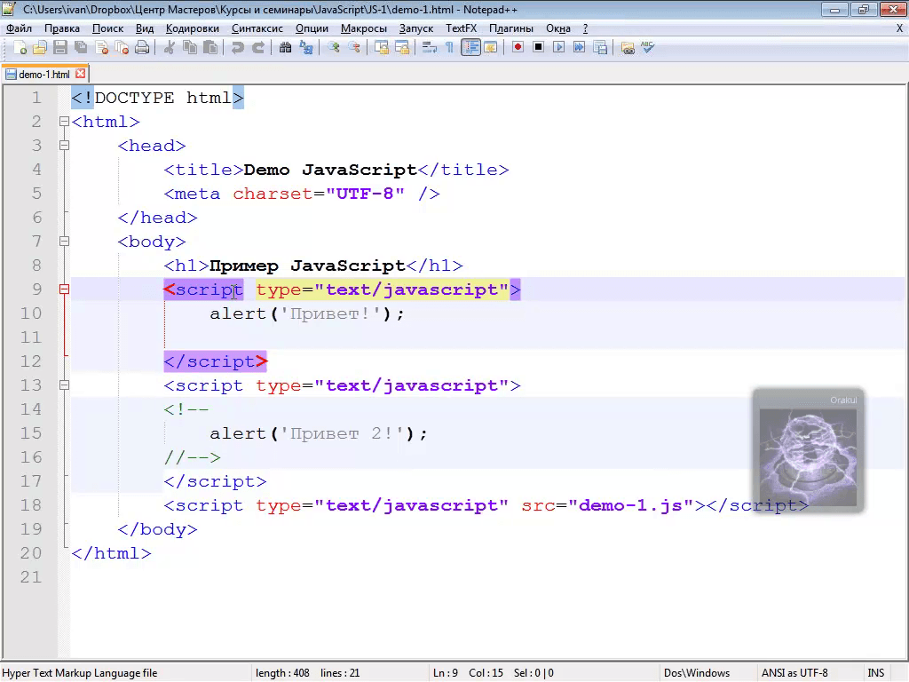Image resolution: width=909 pixels, height=682 pixels.
Task: Click the ABC spell-check icon
Action: [x=647, y=48]
